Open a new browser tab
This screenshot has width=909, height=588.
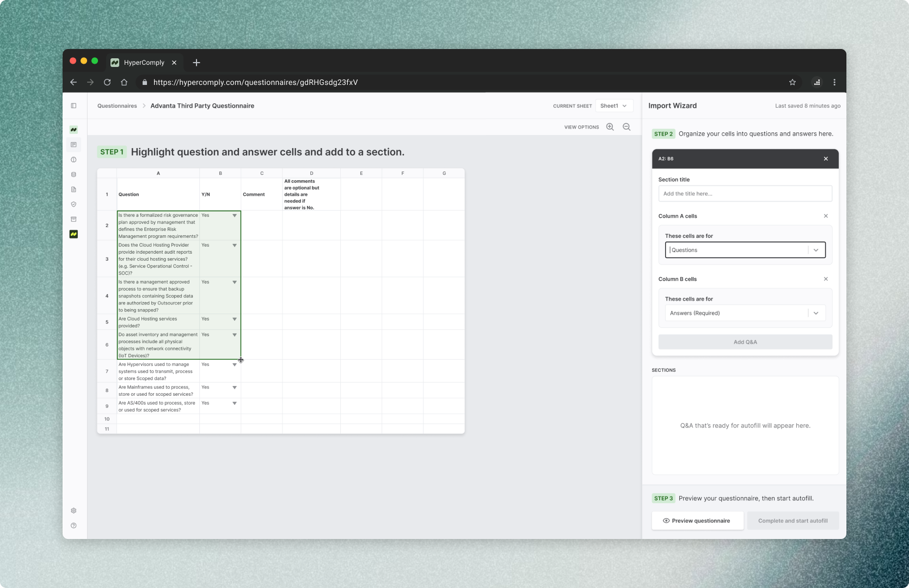196,63
